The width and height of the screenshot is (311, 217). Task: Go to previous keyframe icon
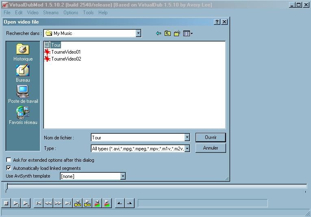click(x=77, y=203)
